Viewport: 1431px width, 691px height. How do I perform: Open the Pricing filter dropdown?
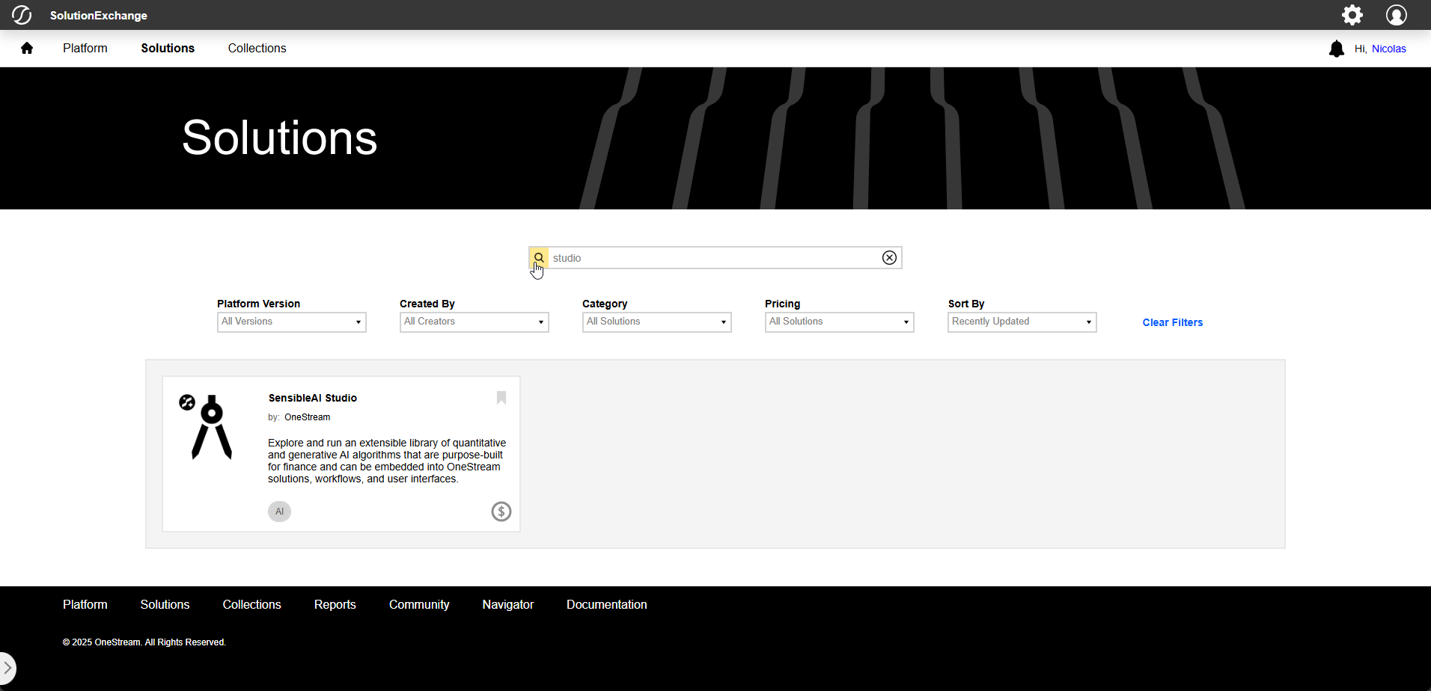(x=839, y=322)
